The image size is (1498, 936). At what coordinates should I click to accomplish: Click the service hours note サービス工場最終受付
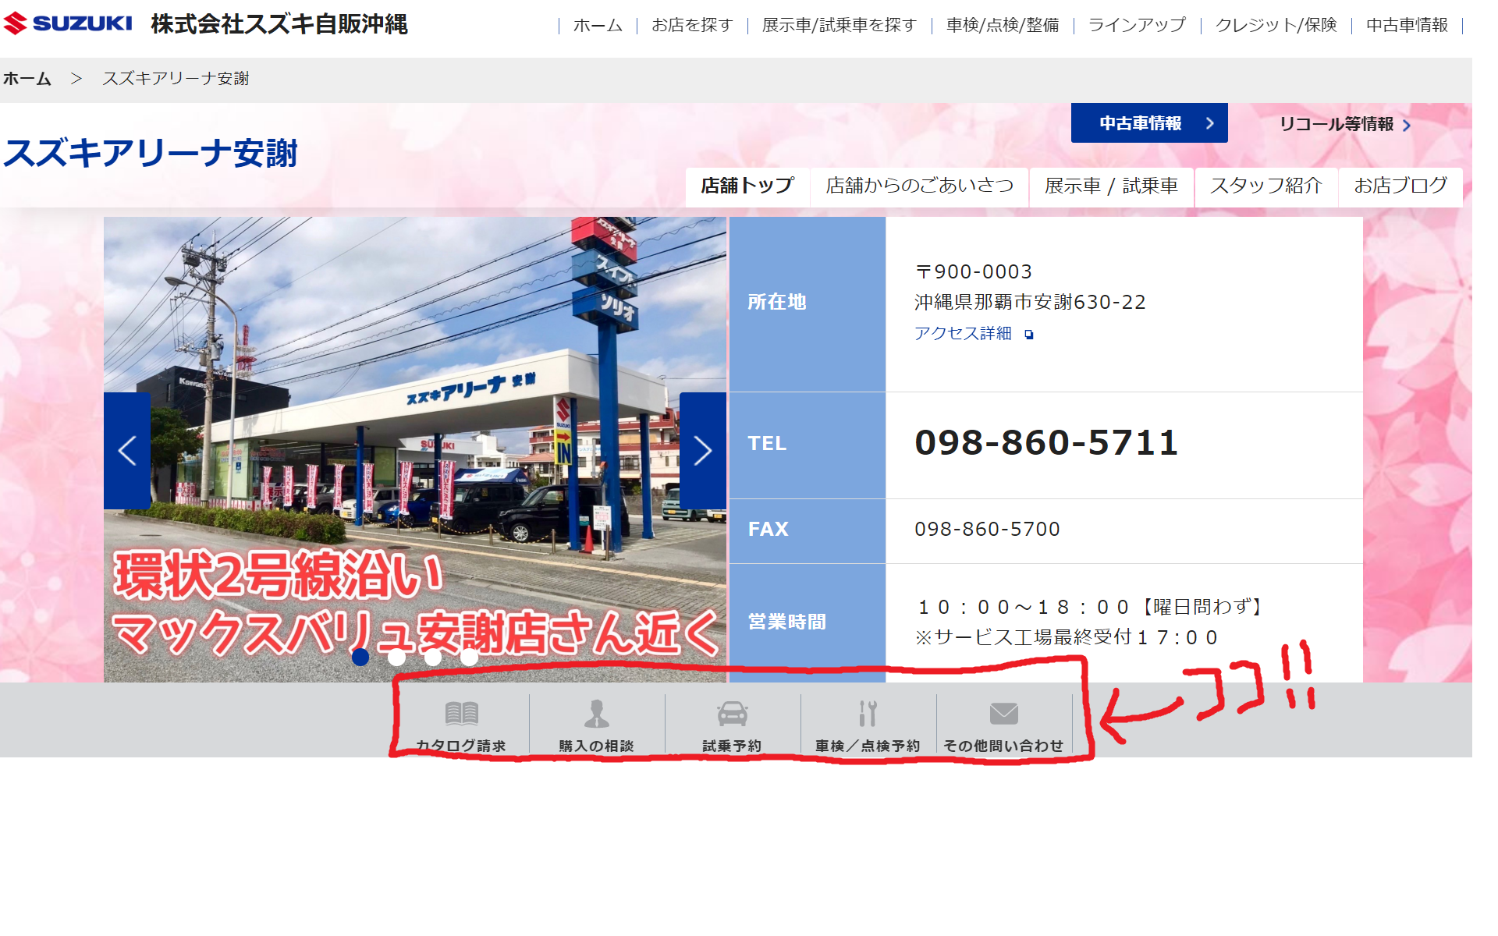coord(1066,638)
